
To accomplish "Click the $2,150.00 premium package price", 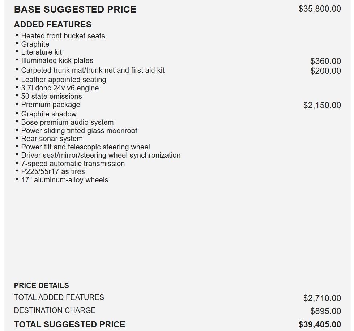I will pos(322,105).
